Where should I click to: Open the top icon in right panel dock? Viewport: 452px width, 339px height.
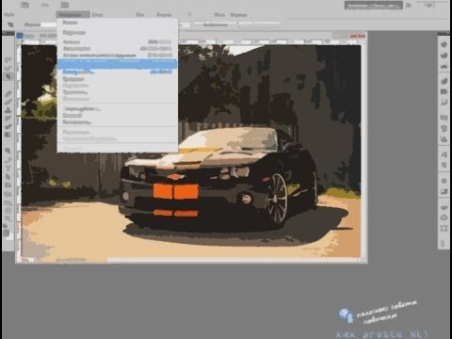(x=444, y=45)
